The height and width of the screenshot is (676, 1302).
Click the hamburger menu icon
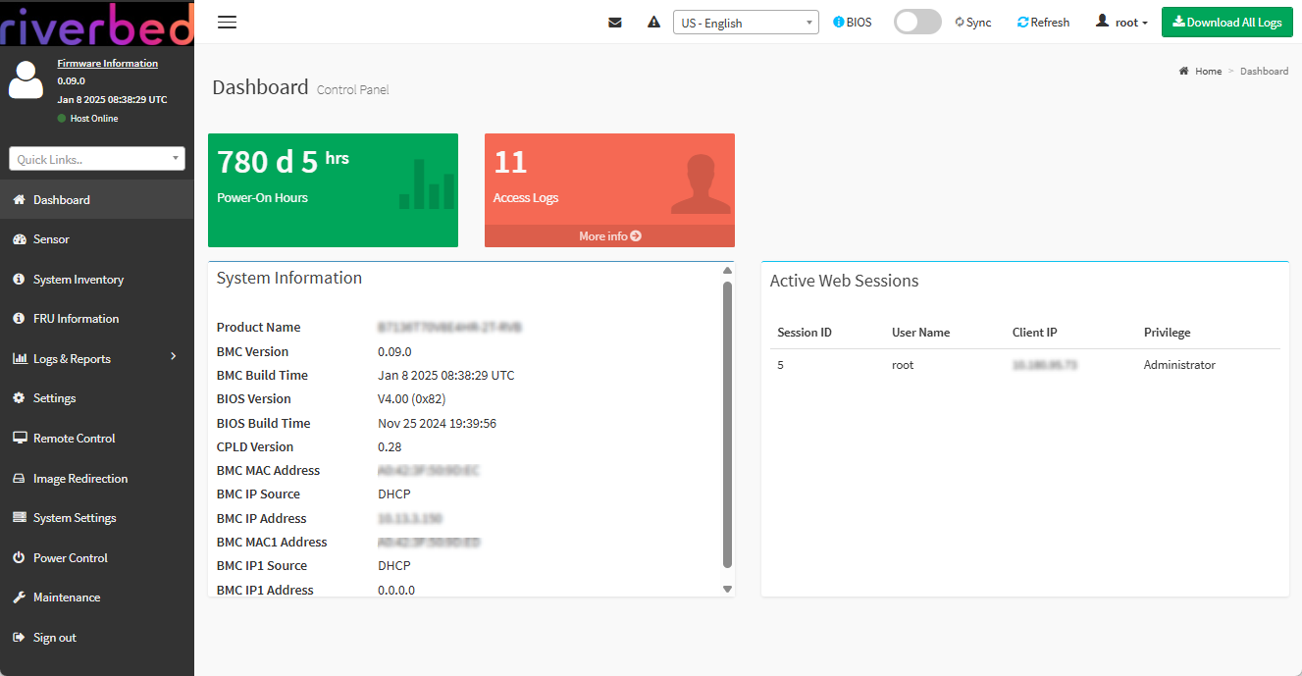click(x=227, y=23)
